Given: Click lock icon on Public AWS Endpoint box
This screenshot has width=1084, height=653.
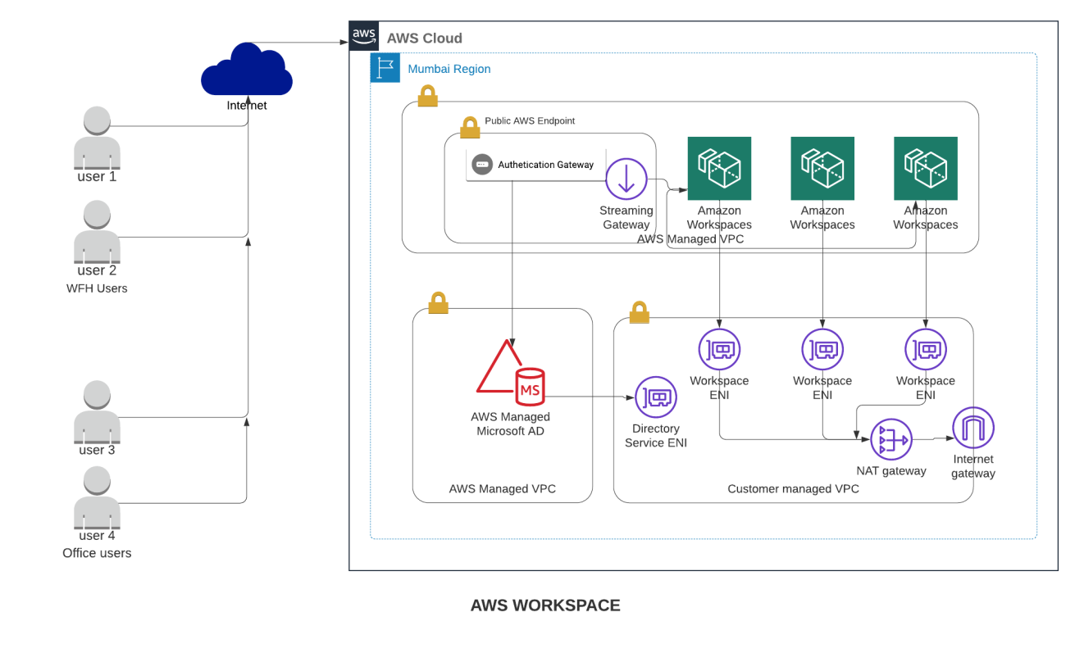Looking at the screenshot, I should (470, 127).
